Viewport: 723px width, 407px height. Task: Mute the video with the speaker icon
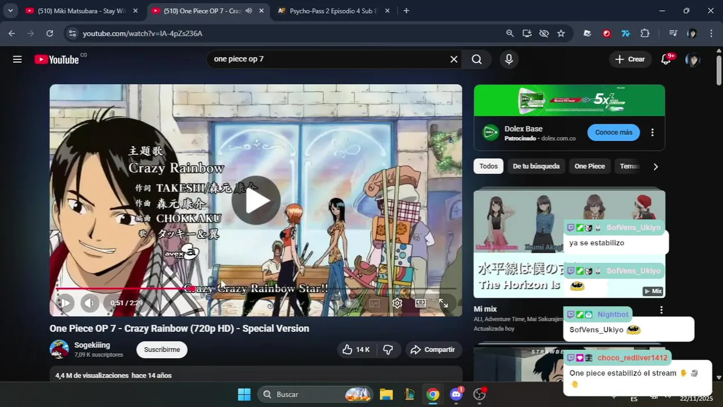tap(89, 303)
